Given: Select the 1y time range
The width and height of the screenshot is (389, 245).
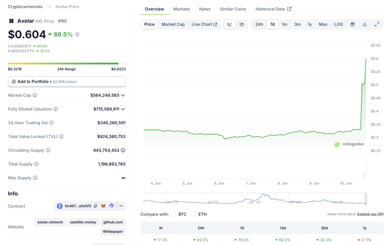Looking at the screenshot, I should (310, 24).
